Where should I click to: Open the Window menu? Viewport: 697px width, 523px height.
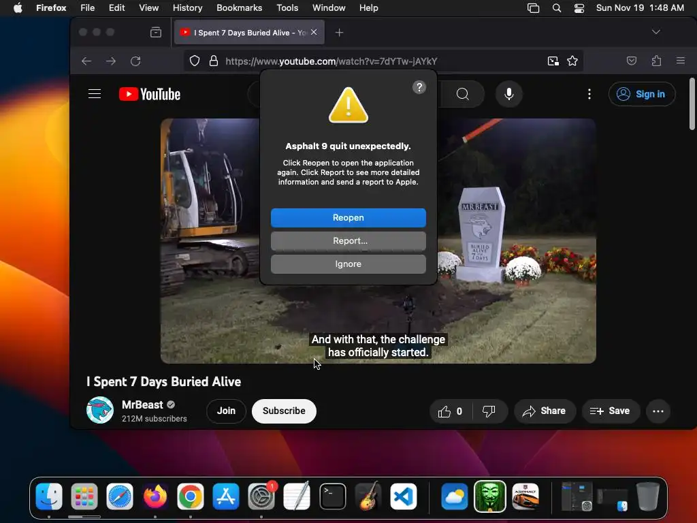tap(329, 8)
